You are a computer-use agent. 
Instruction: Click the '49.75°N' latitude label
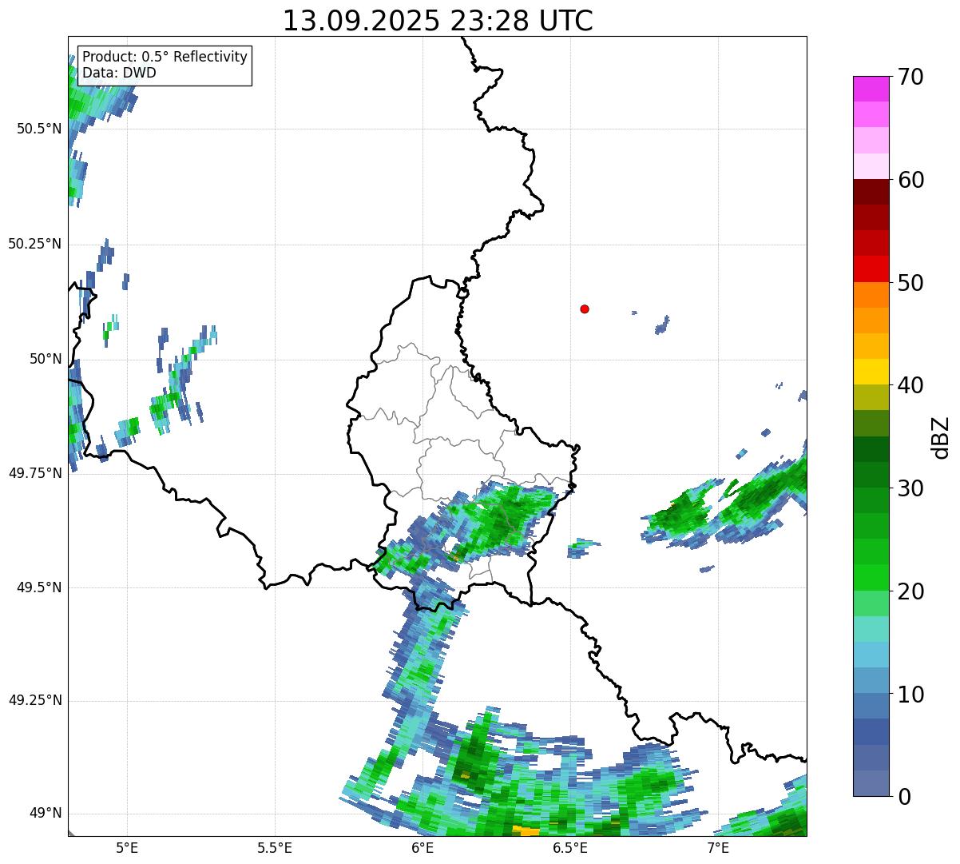(x=35, y=473)
